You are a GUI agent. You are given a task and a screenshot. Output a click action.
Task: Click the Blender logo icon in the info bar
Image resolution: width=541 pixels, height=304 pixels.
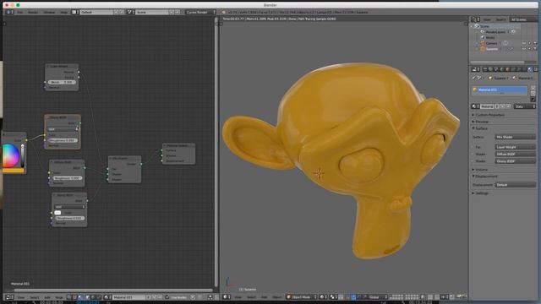pos(223,12)
